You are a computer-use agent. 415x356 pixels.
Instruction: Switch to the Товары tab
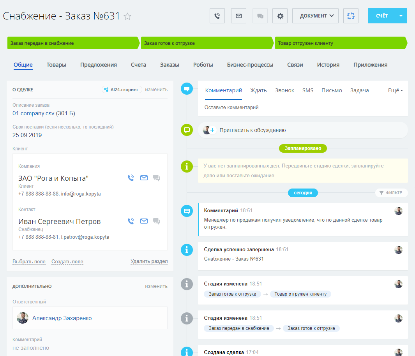[x=57, y=65]
